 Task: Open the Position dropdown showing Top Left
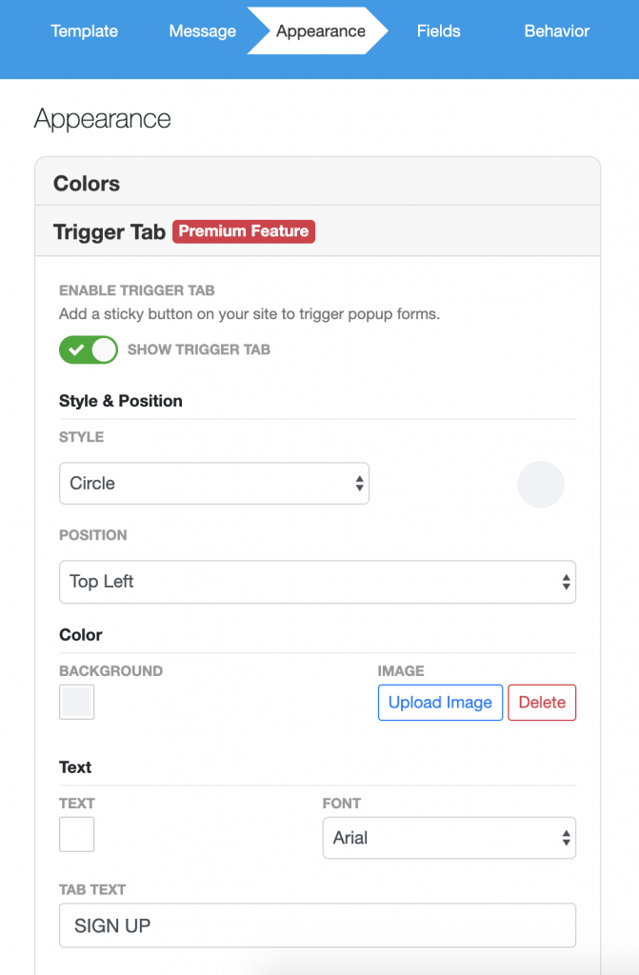click(x=318, y=582)
